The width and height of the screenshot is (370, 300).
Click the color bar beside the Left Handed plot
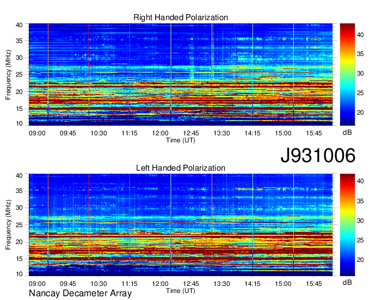point(347,225)
